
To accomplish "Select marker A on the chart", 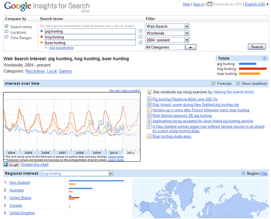I will point(121,128).
